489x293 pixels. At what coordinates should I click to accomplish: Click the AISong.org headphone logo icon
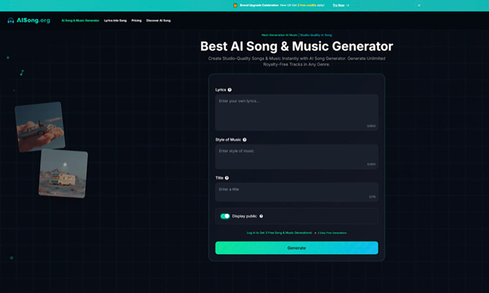[11, 21]
